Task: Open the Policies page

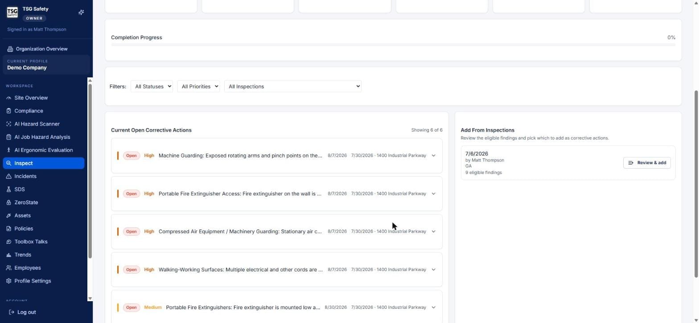Action: 44,229
